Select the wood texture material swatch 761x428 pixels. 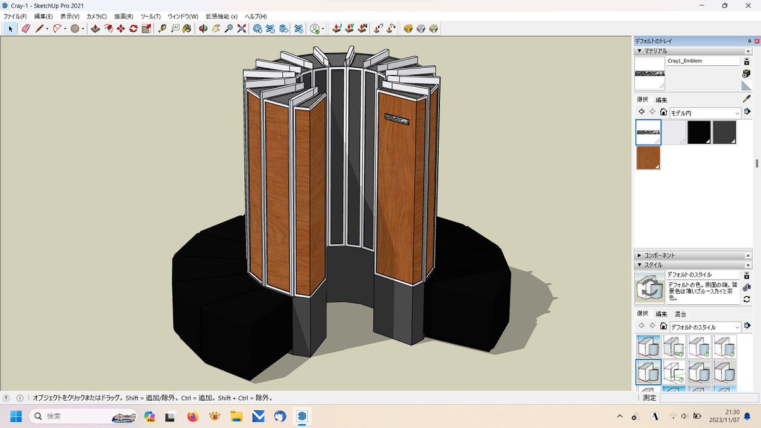[648, 159]
